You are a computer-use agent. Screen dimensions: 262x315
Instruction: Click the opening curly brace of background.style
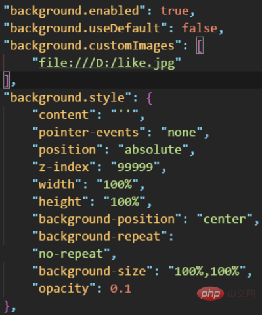150,98
